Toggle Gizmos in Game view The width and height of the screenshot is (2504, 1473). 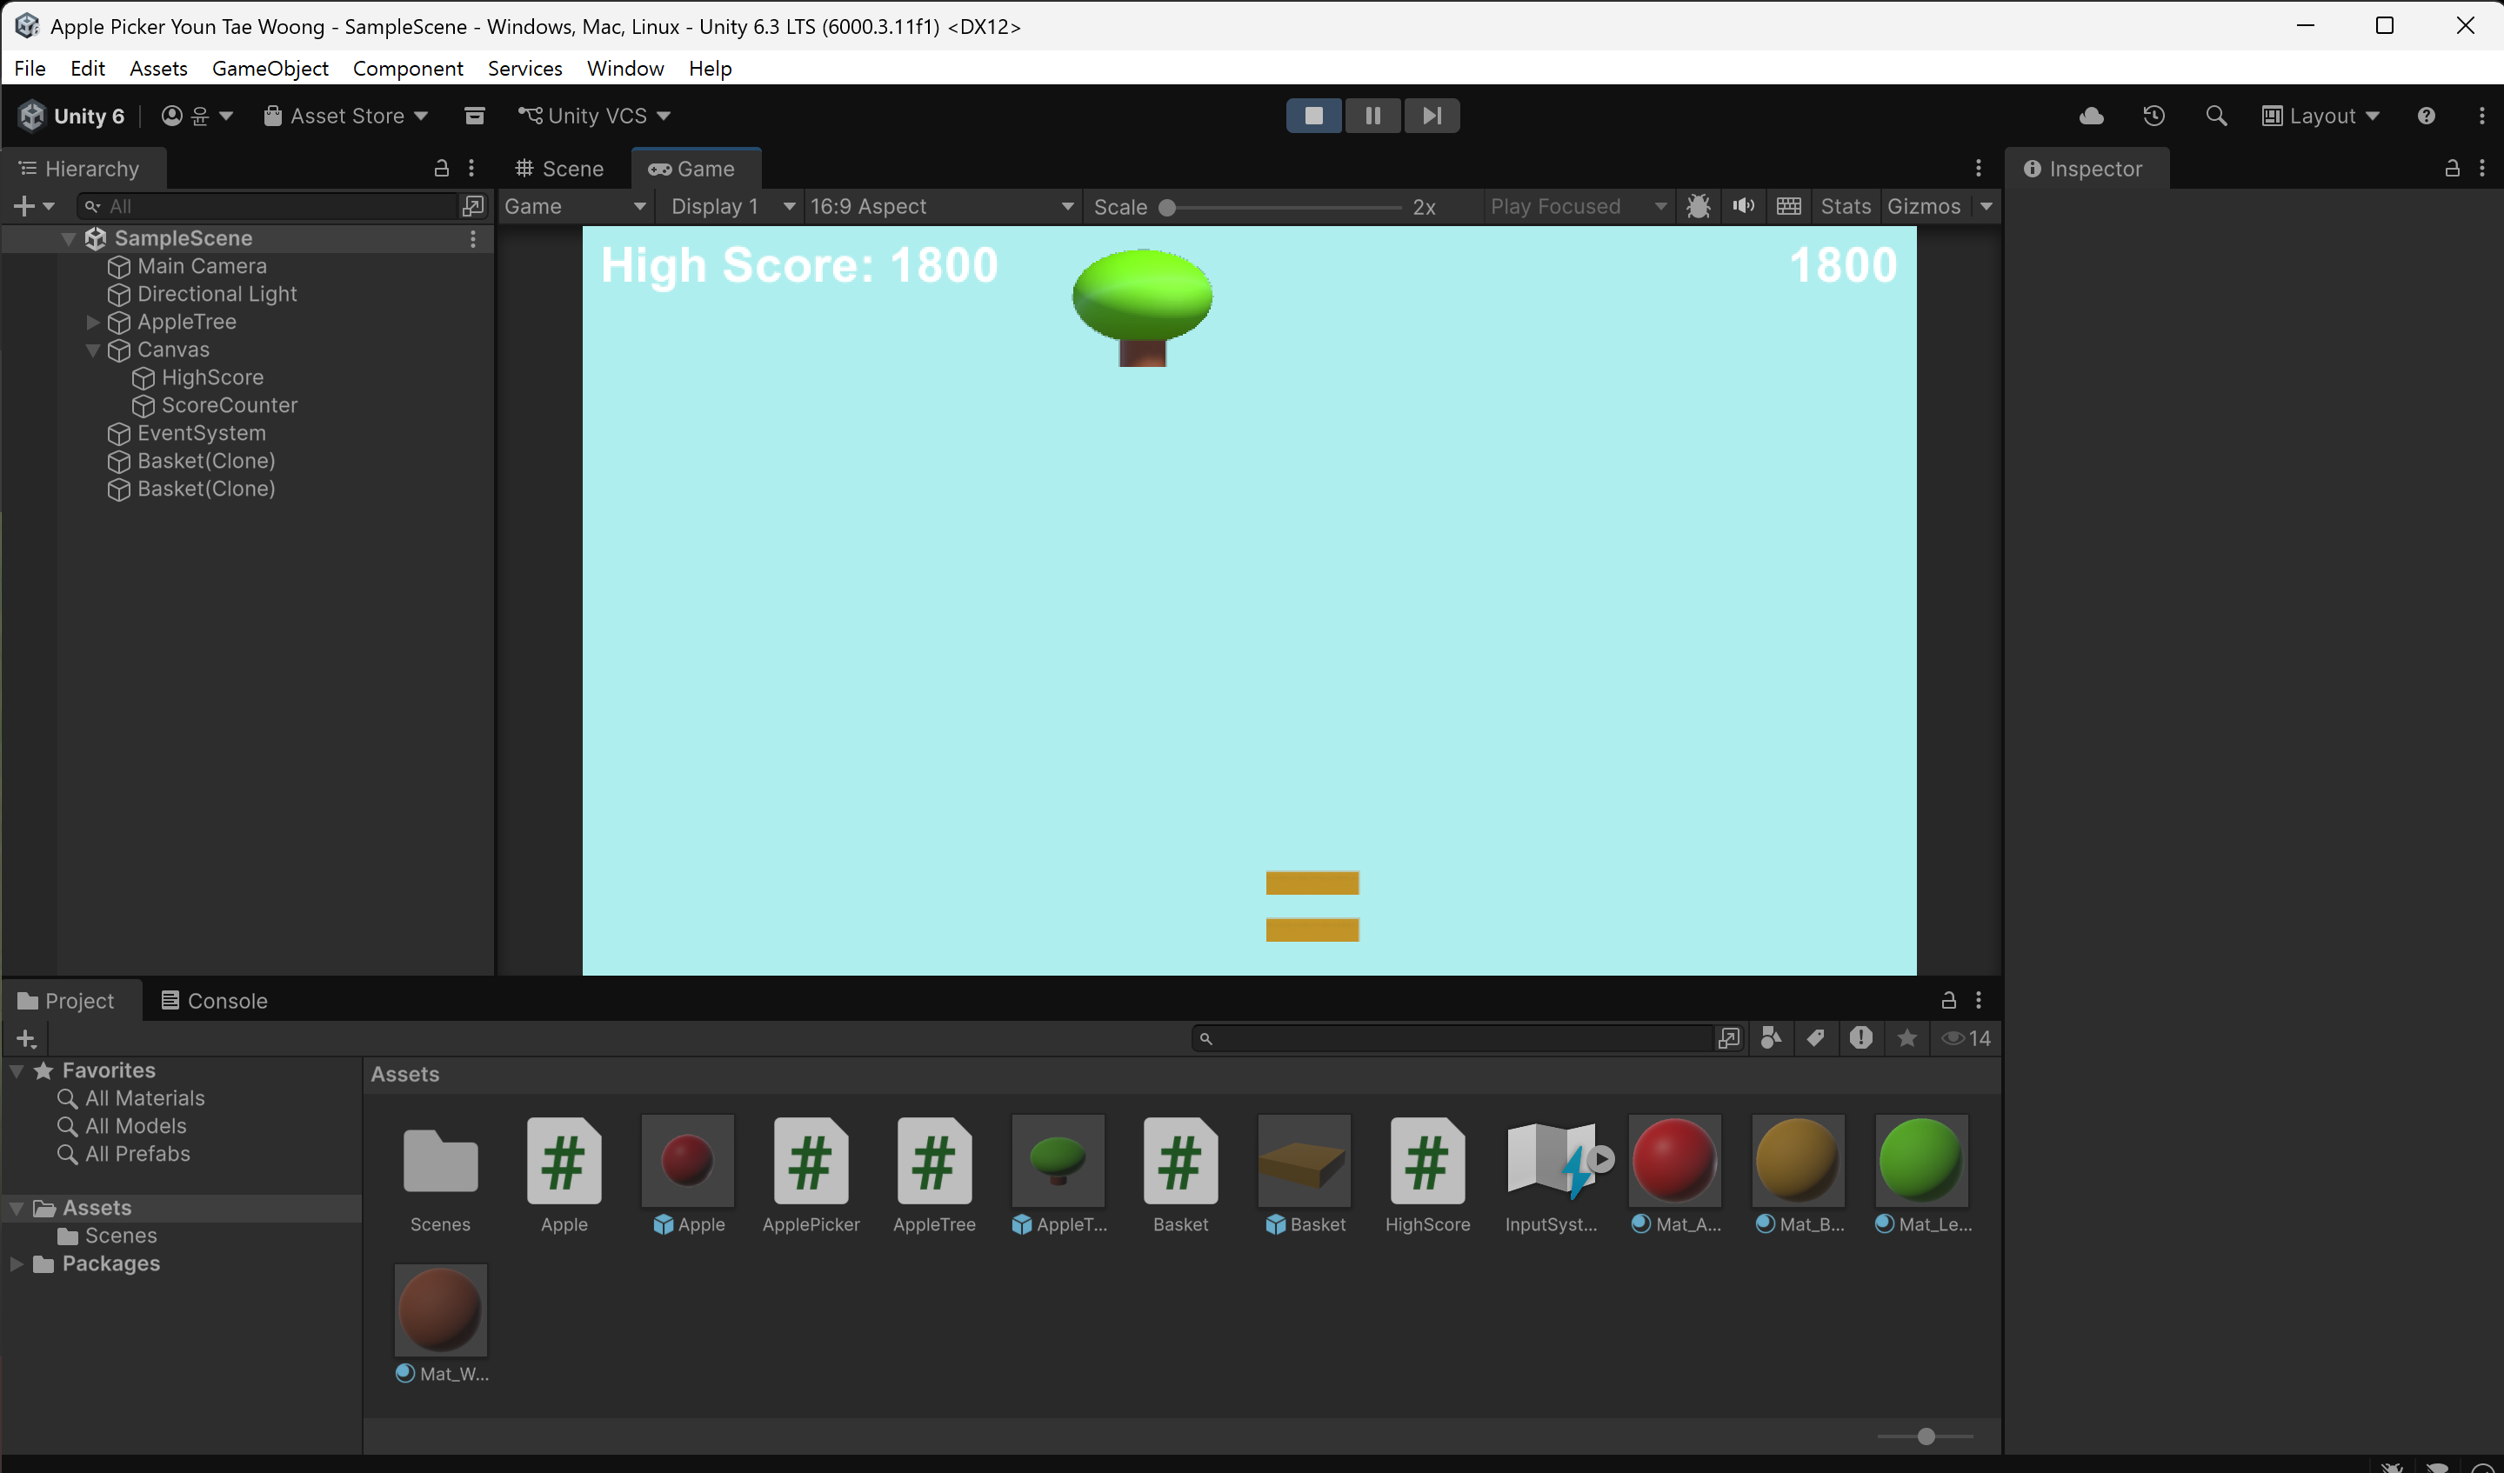(1924, 205)
